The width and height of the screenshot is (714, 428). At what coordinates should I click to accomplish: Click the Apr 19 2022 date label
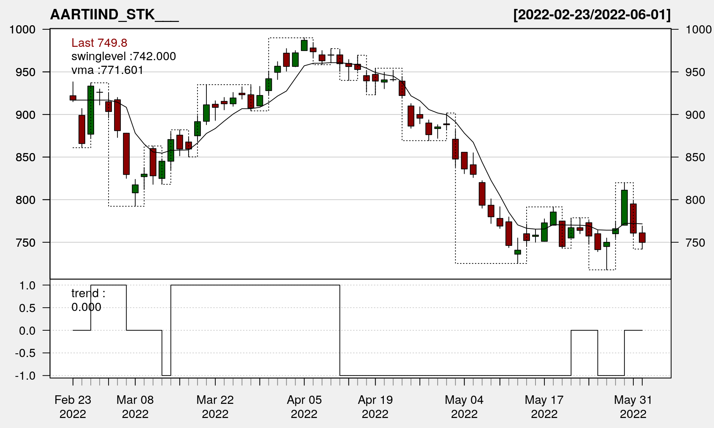[375, 406]
